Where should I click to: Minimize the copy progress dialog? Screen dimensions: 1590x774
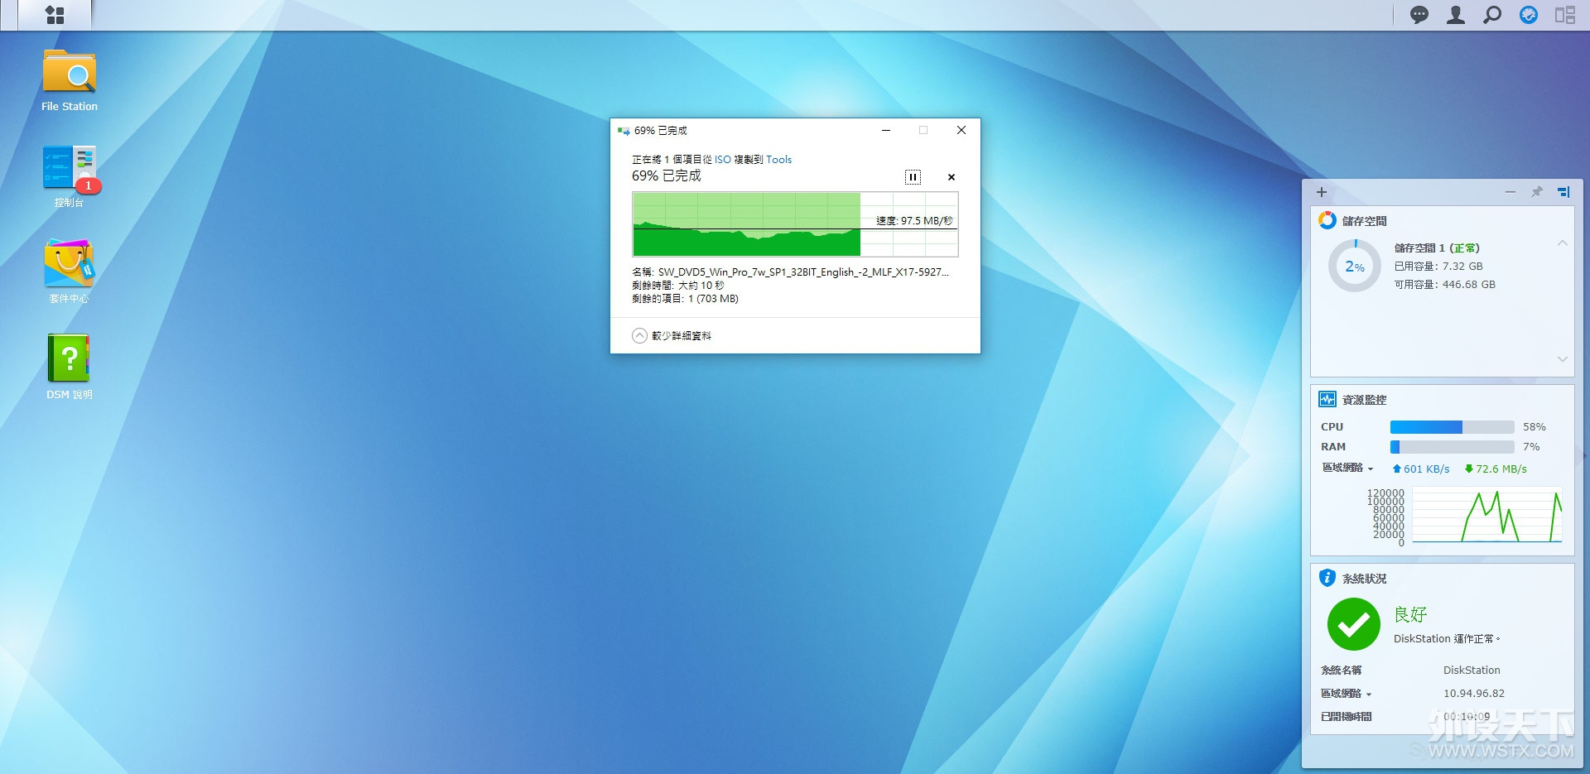(886, 130)
